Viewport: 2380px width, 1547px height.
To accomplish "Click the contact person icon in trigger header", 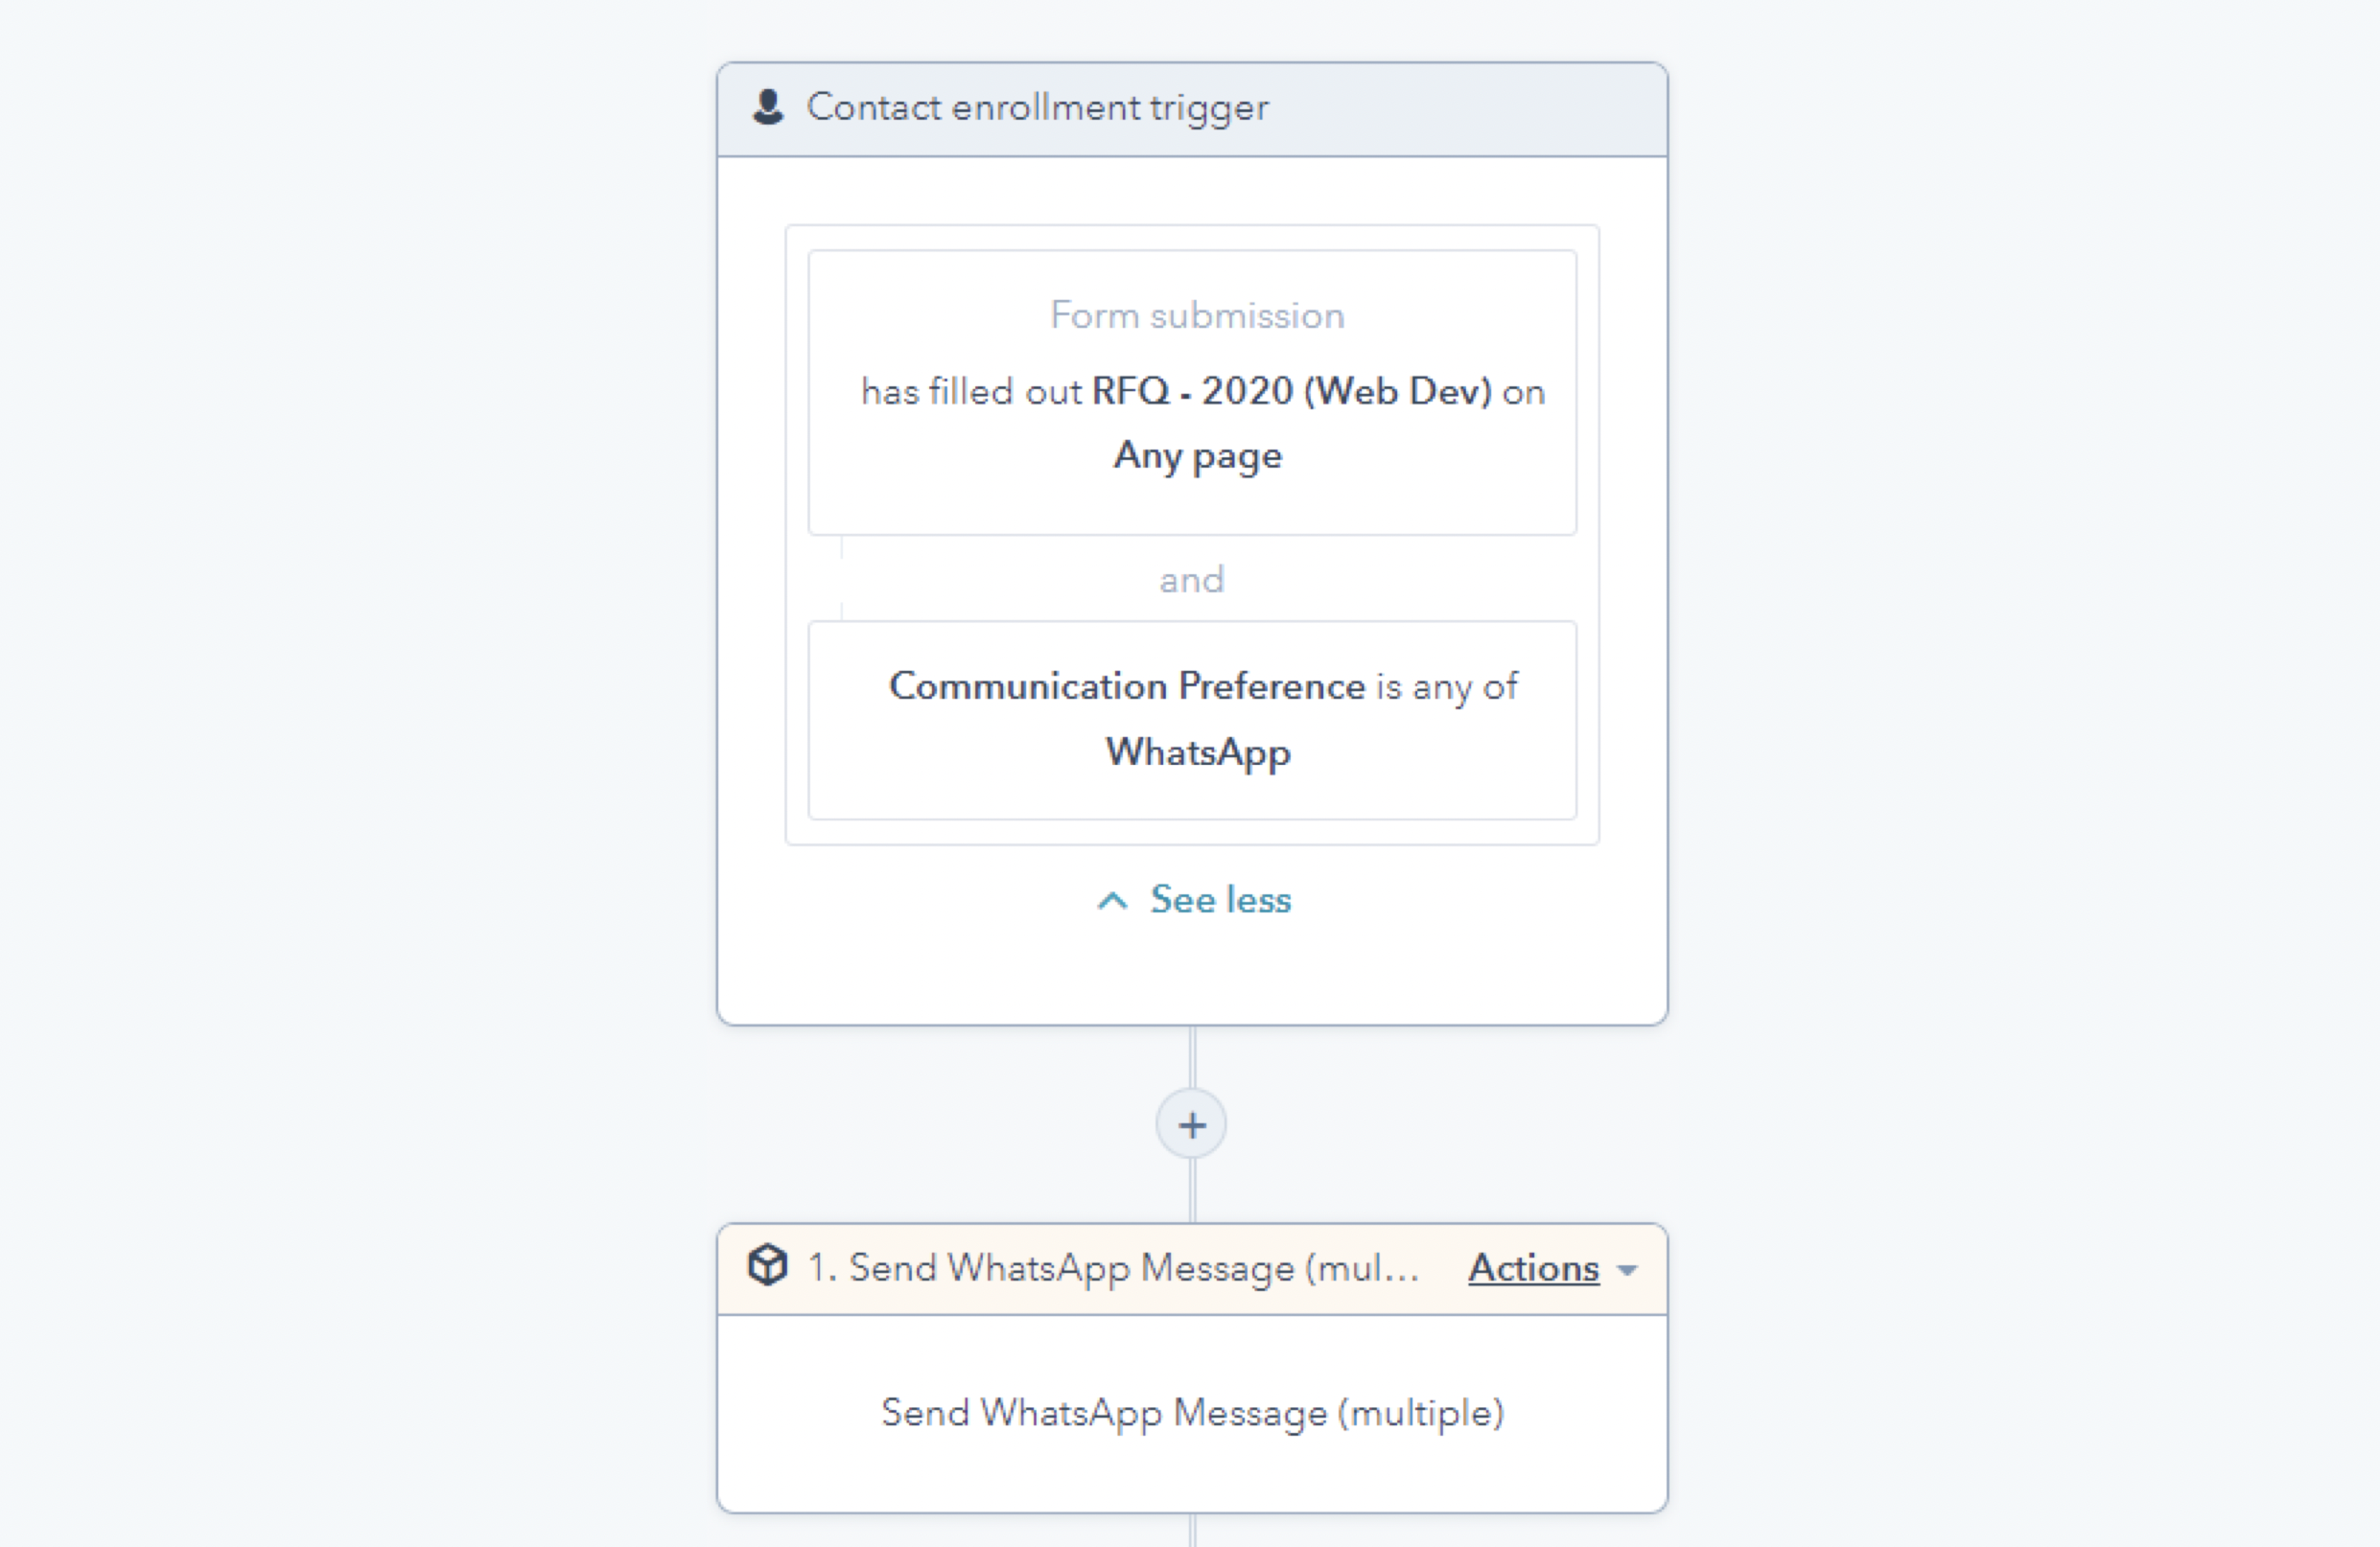I will coord(767,107).
